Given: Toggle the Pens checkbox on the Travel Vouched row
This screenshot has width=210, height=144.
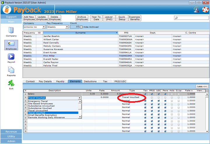Looking at the screenshot, I should click(165, 98).
